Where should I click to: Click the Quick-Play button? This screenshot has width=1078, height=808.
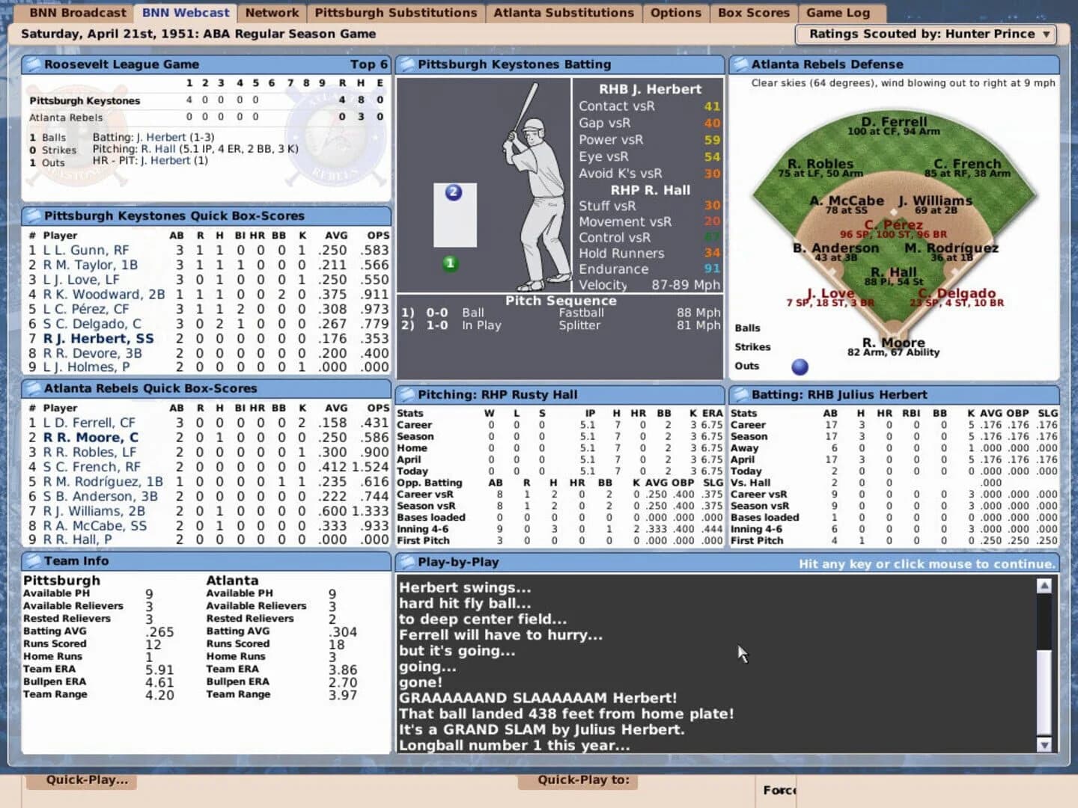click(x=81, y=780)
